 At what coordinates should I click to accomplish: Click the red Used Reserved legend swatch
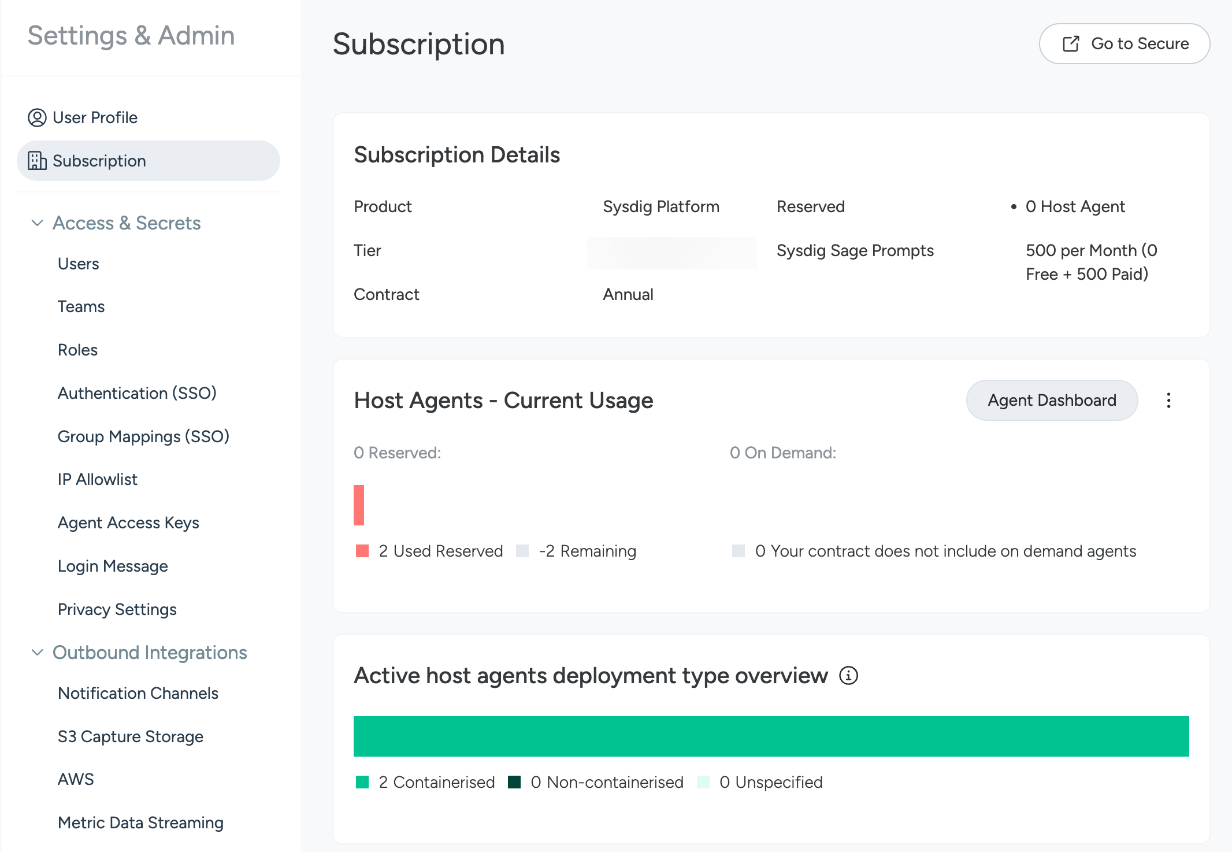click(362, 551)
